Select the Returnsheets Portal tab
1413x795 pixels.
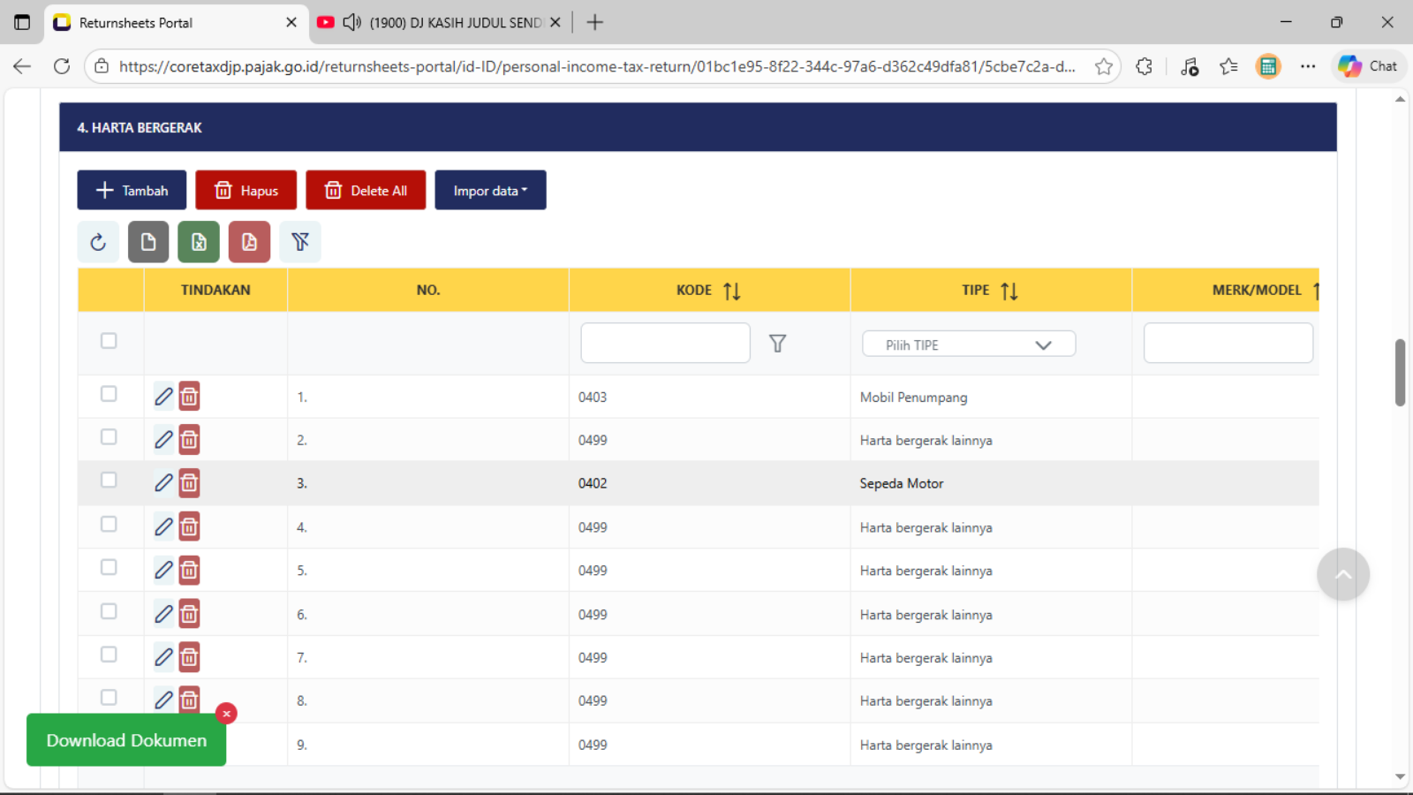tap(168, 22)
